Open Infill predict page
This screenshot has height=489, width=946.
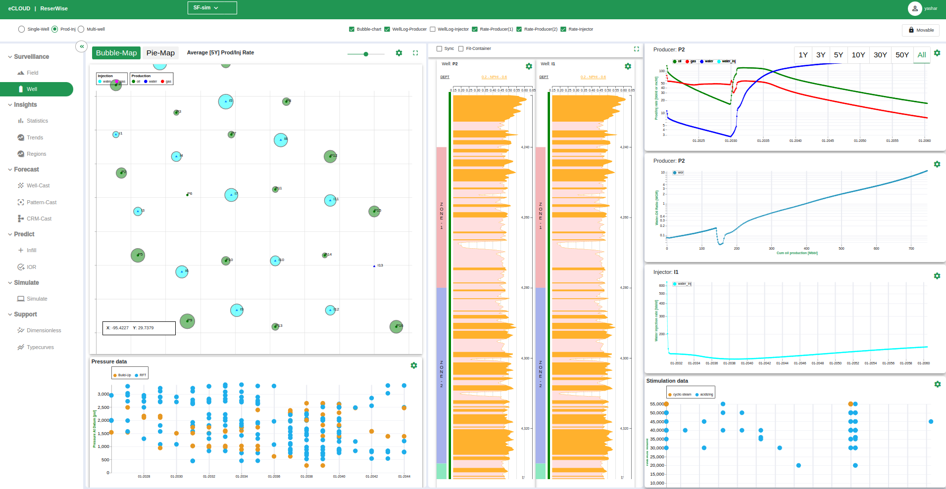click(x=27, y=250)
